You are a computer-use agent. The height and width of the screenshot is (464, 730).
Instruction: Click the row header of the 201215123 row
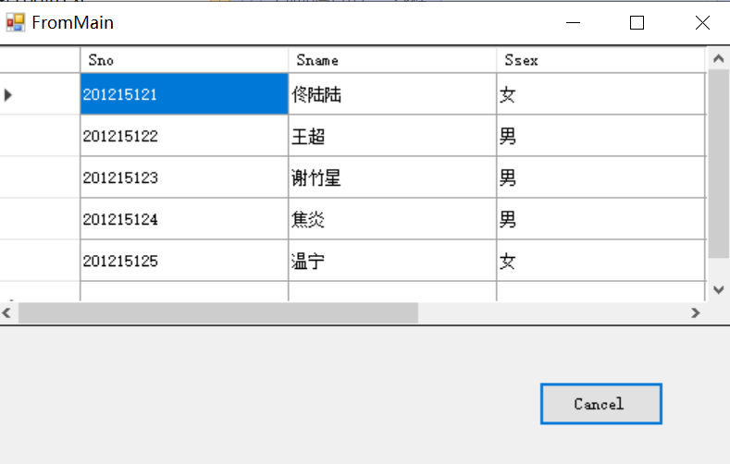click(40, 177)
